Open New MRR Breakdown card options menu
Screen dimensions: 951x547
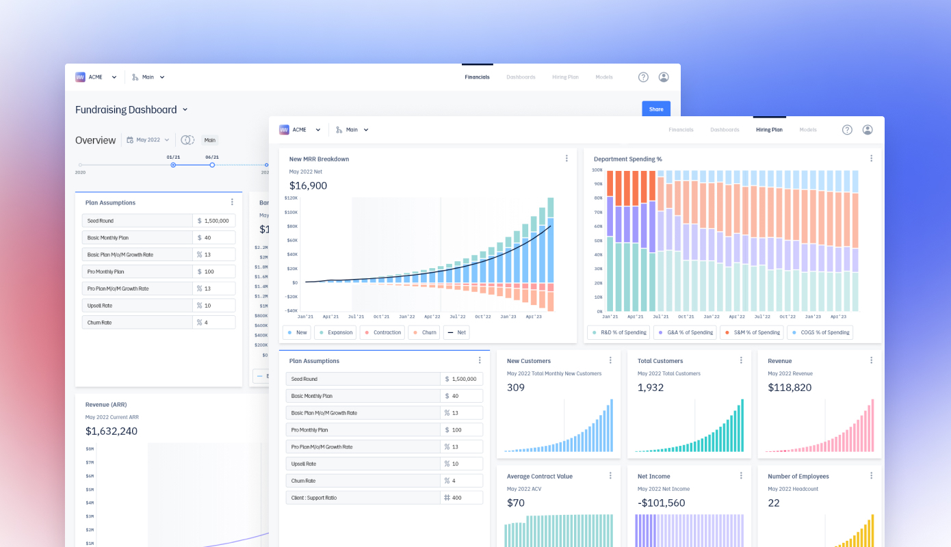[x=566, y=159]
